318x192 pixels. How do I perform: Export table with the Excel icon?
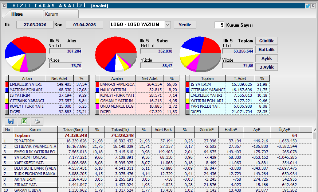[24, 121]
